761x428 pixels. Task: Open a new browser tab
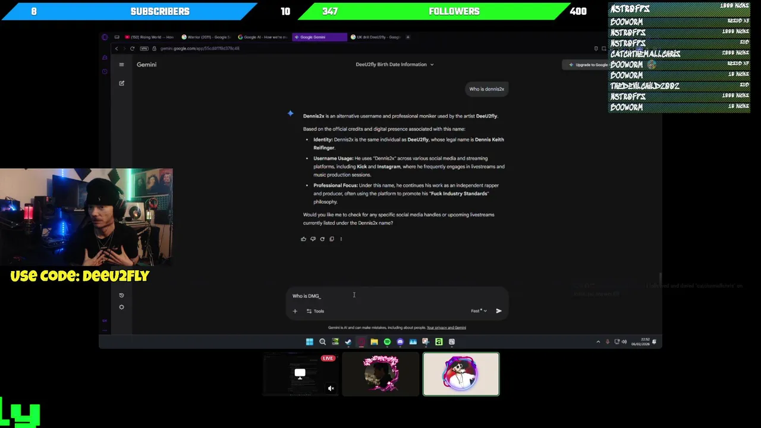[x=408, y=37]
